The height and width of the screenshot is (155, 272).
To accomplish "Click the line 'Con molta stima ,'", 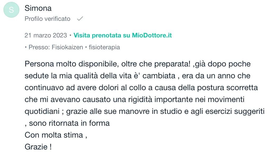I will [x=56, y=135].
